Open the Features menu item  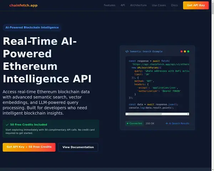(x=109, y=5)
